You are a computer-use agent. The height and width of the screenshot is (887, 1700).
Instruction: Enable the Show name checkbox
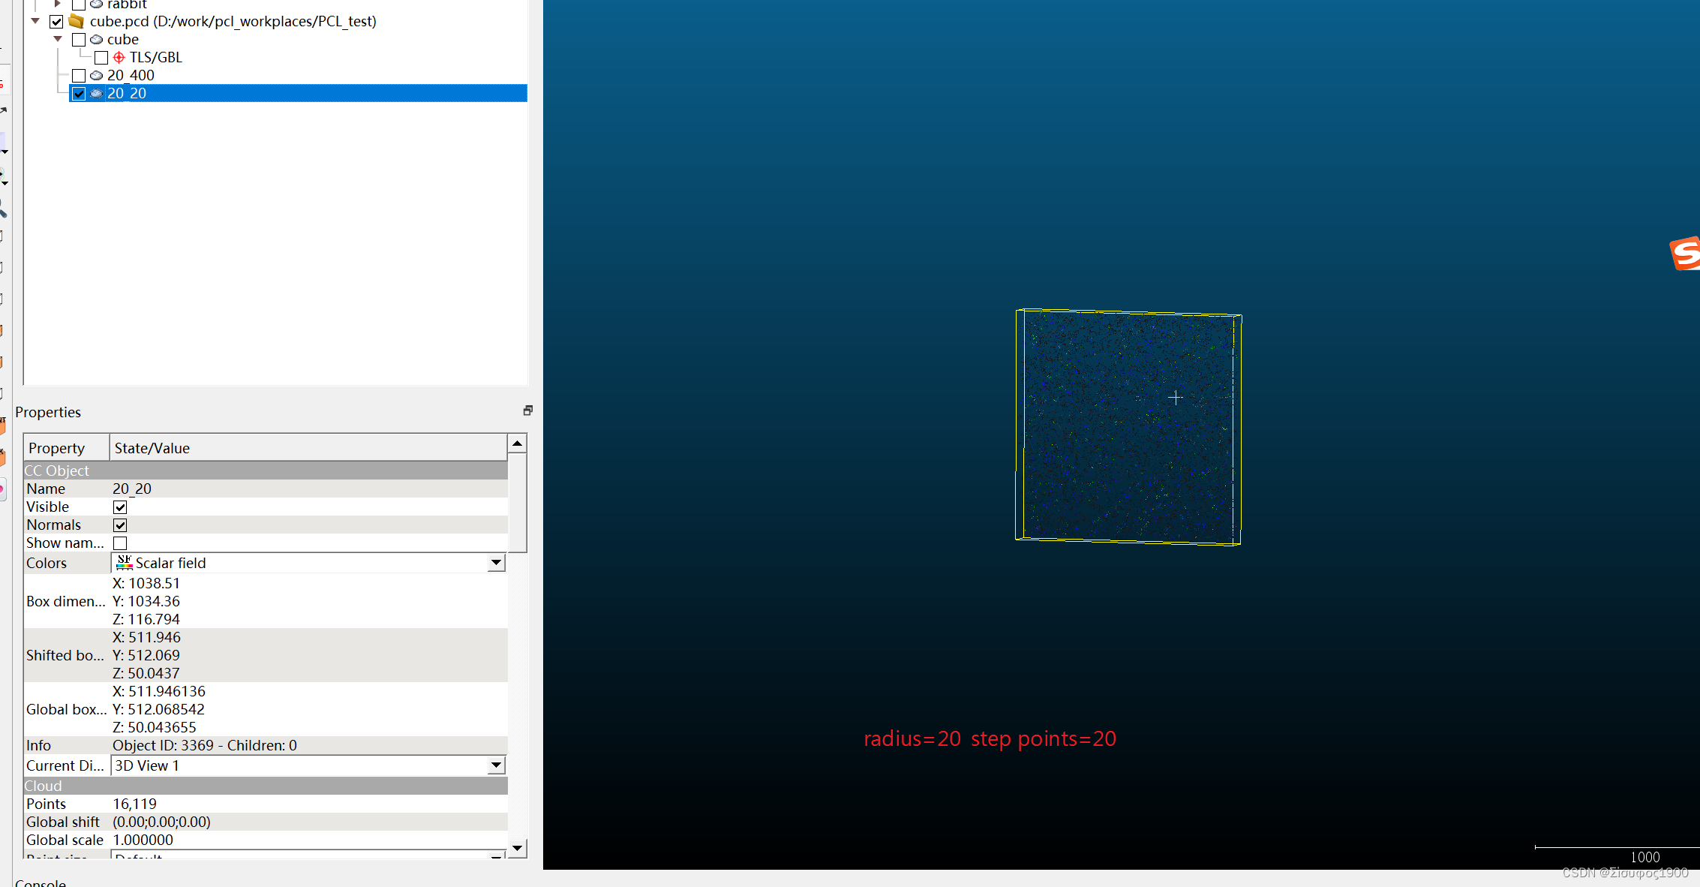[120, 543]
